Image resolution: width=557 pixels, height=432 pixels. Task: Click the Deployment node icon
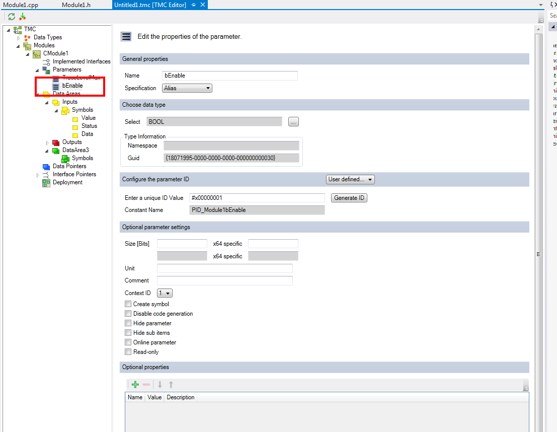click(46, 183)
